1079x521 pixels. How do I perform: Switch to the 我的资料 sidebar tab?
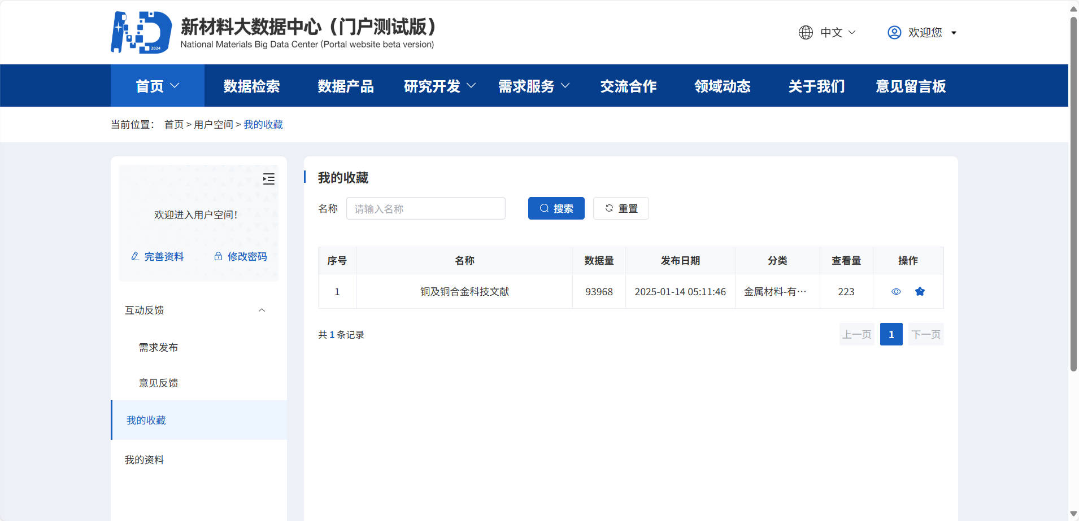coord(144,459)
